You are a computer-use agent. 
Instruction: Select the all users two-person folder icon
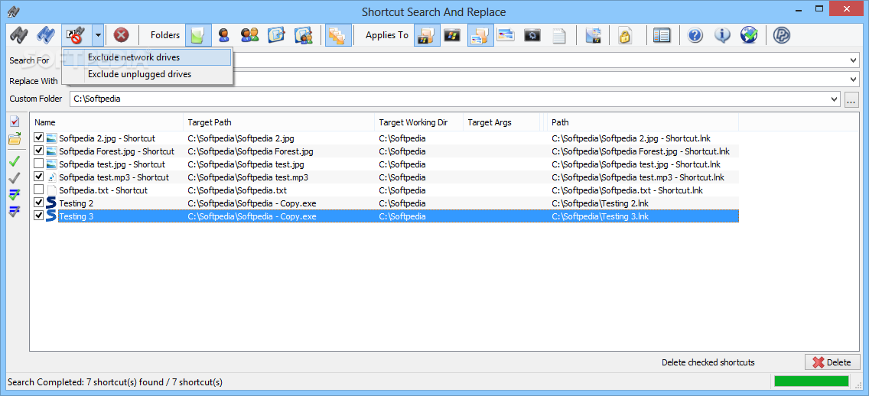click(x=250, y=35)
